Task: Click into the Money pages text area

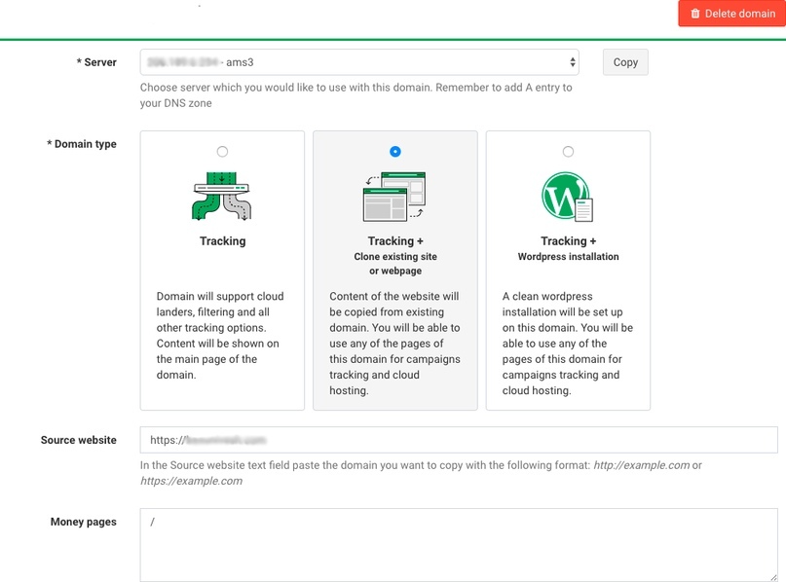Action: click(x=459, y=545)
